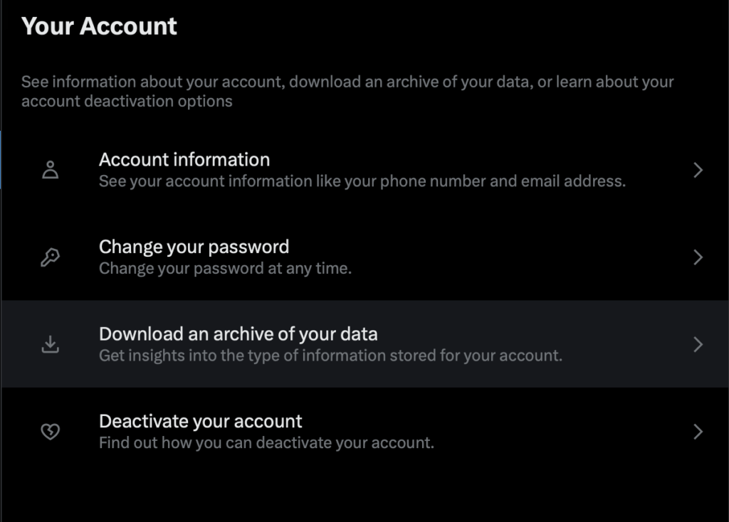This screenshot has height=522, width=729.
Task: Click the blue selection indicator bar
Action: 1,160
